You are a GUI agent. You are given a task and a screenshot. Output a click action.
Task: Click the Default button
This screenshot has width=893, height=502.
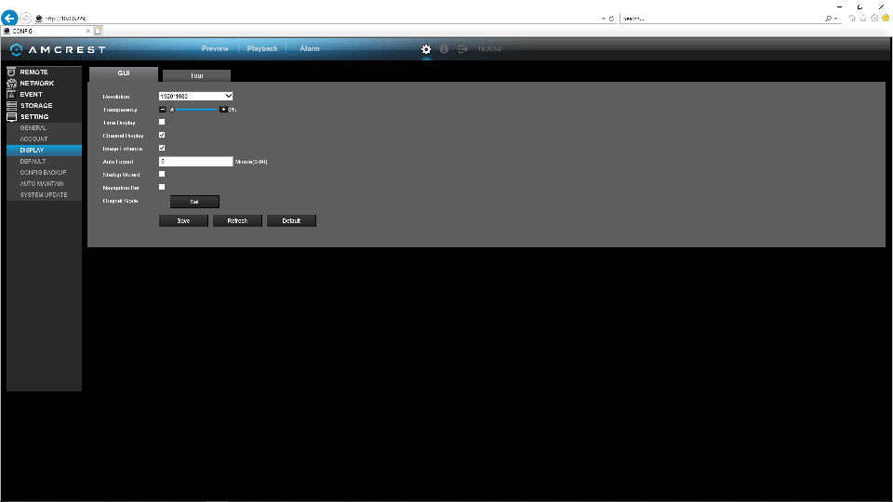[291, 221]
